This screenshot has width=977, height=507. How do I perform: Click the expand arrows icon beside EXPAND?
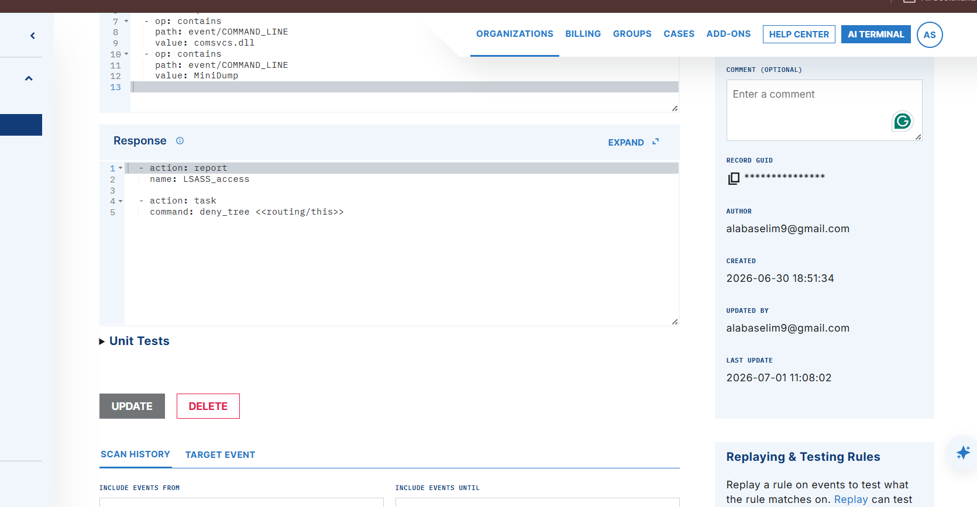pos(656,142)
